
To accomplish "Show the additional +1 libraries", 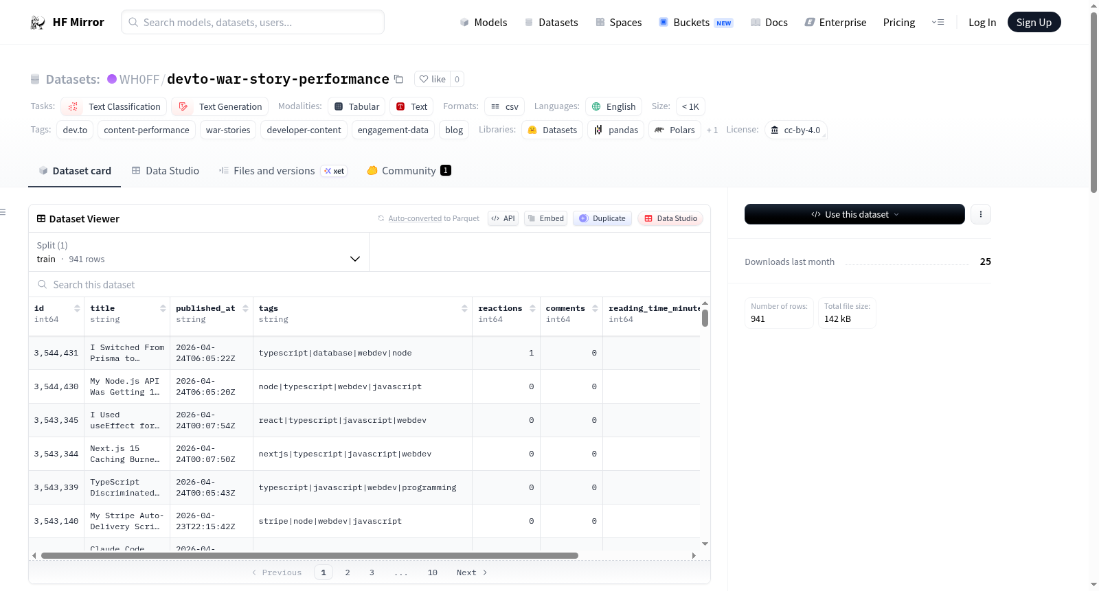I will (712, 130).
